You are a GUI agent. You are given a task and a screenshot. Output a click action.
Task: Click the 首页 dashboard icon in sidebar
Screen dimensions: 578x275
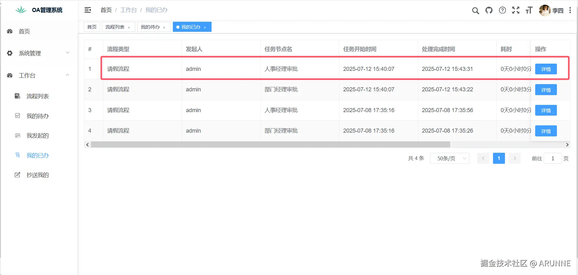click(10, 31)
